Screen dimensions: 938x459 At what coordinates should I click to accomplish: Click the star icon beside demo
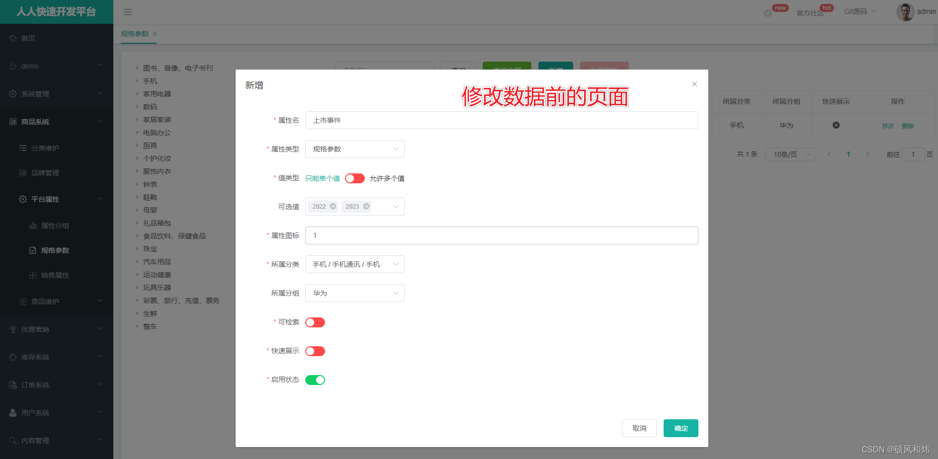pyautogui.click(x=13, y=66)
